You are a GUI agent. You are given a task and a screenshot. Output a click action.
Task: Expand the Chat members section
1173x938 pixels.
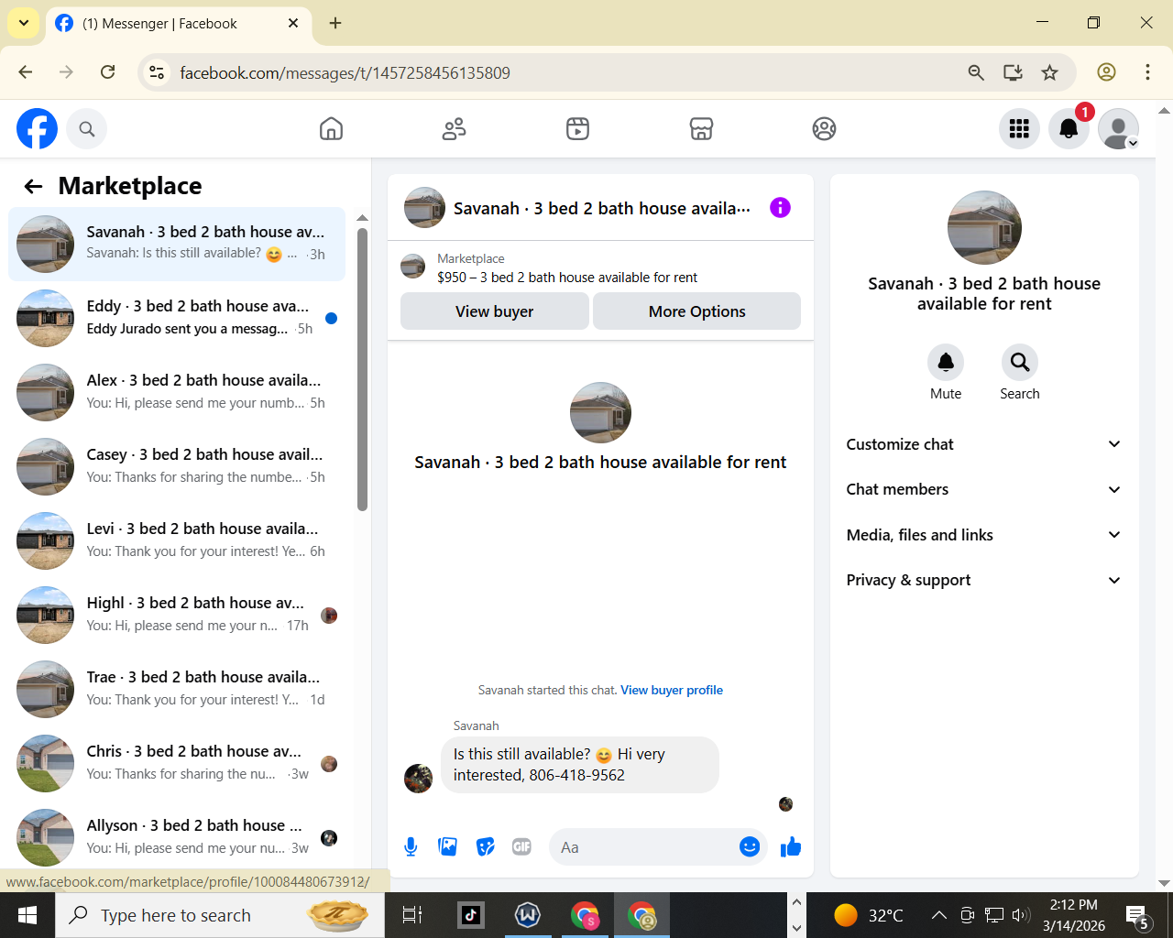click(x=984, y=489)
